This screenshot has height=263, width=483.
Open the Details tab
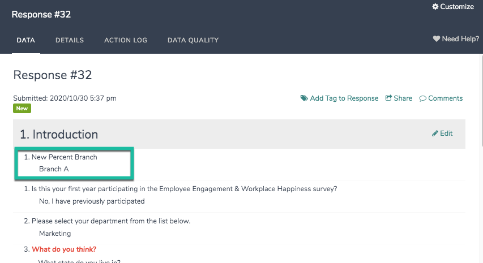(70, 40)
